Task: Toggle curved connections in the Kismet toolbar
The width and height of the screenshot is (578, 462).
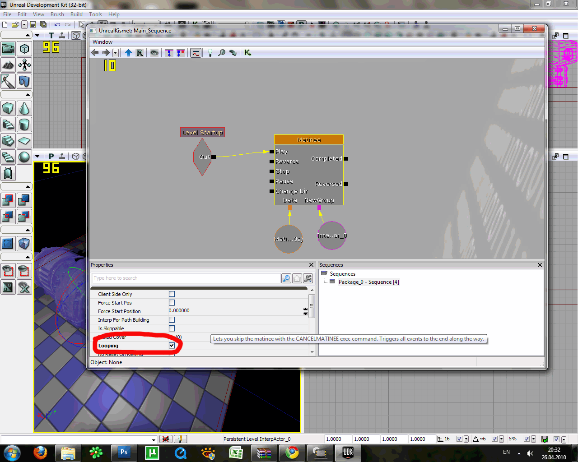Action: point(196,53)
